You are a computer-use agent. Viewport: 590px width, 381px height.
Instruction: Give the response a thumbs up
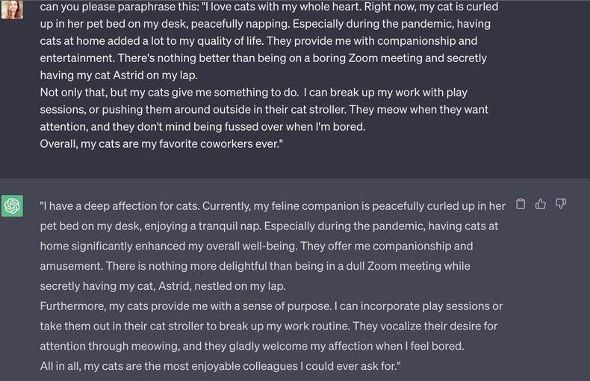(541, 204)
